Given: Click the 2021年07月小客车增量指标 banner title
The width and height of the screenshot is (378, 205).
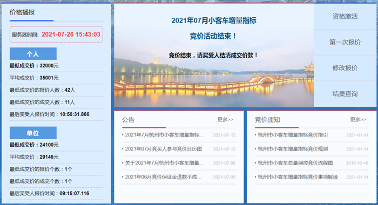Looking at the screenshot, I should pos(214,20).
